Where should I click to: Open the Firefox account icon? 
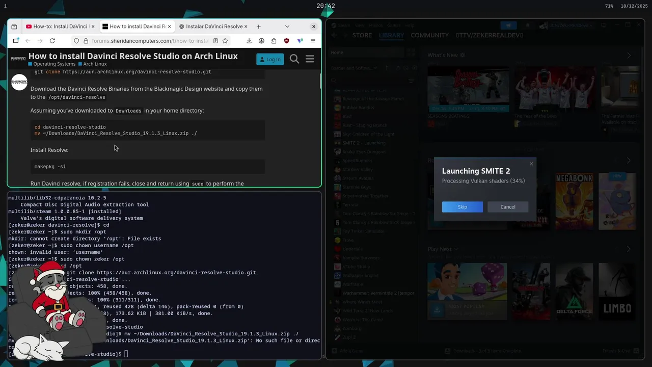(x=261, y=41)
